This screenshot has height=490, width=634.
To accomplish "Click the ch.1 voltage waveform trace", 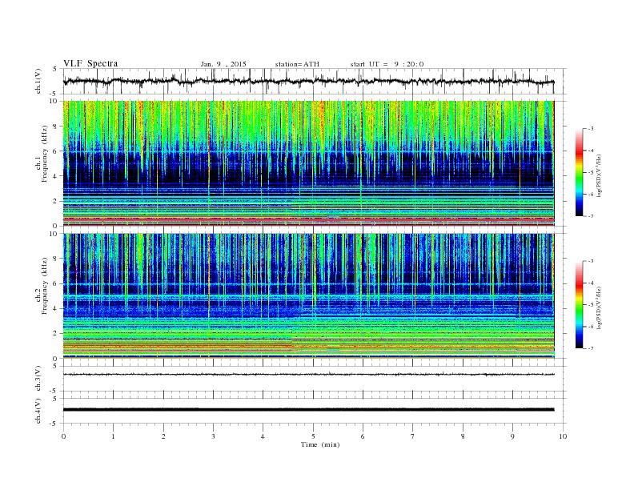I will pyautogui.click(x=308, y=81).
